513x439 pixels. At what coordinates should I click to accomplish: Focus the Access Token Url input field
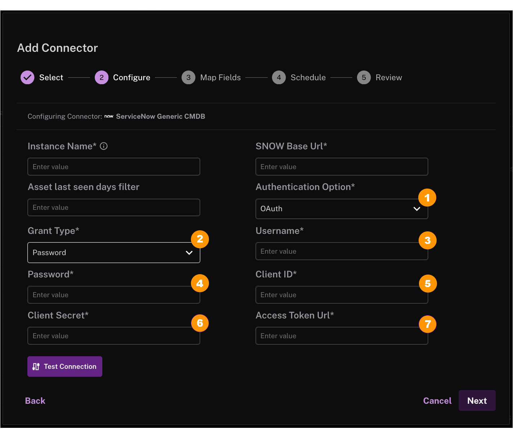(342, 336)
